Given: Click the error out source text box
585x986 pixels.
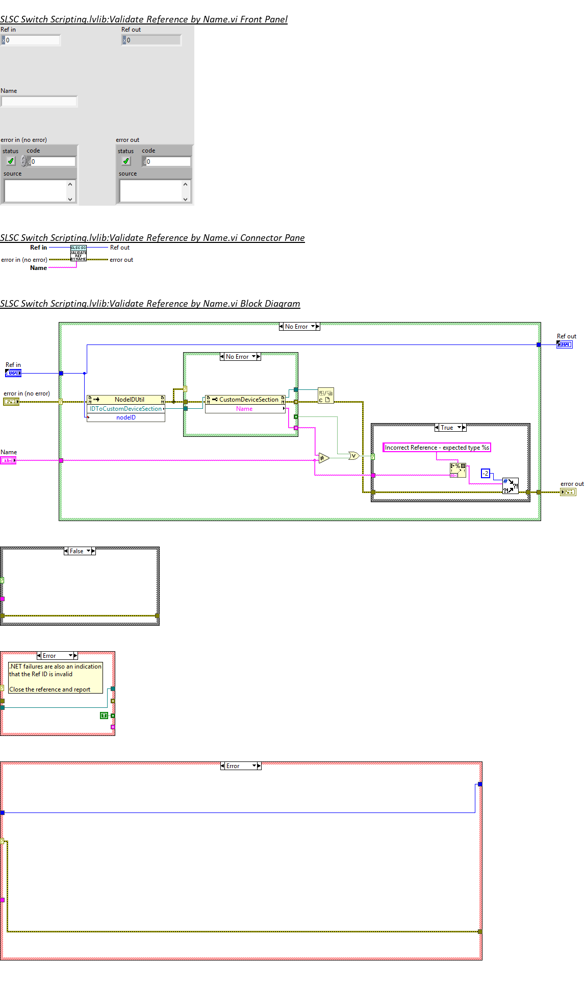Looking at the screenshot, I should click(x=150, y=191).
